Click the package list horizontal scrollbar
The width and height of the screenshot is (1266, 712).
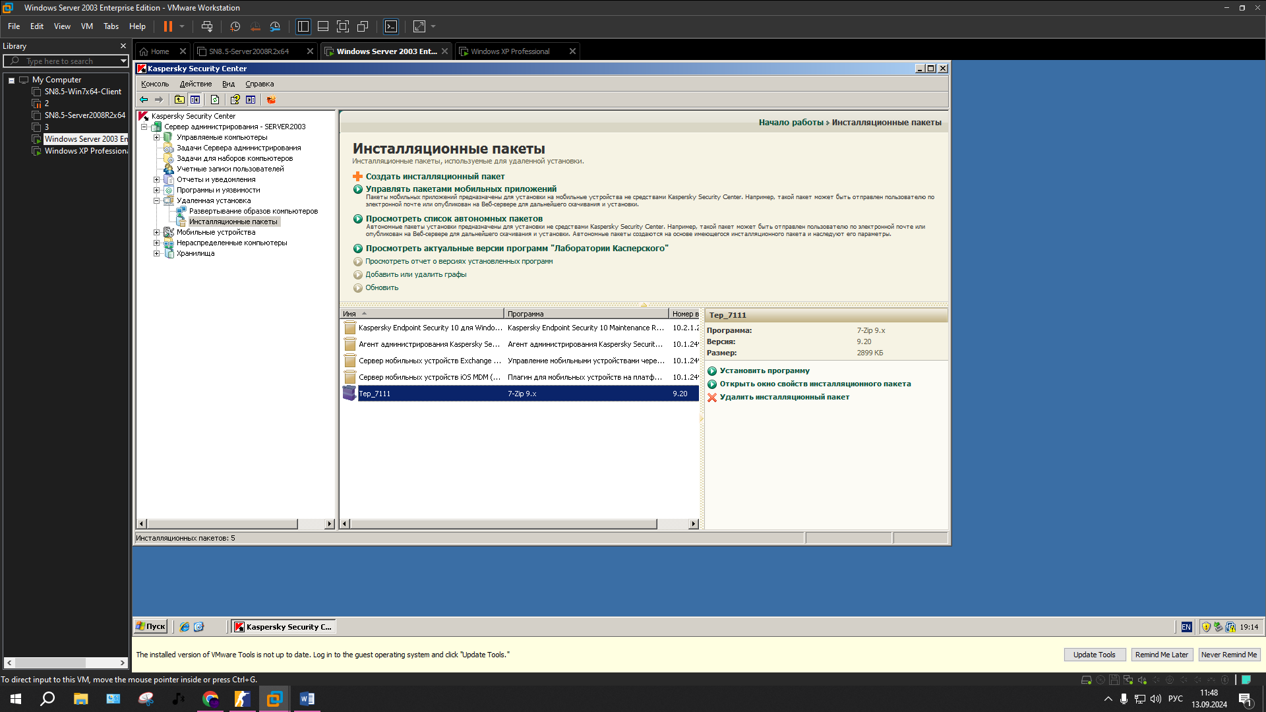pyautogui.click(x=504, y=524)
